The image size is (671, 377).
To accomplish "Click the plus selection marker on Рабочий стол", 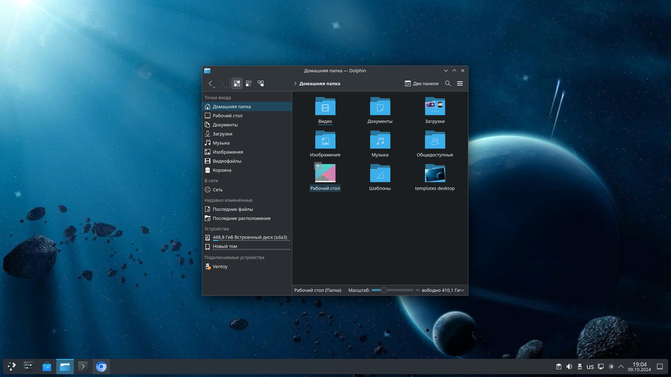I will click(318, 166).
